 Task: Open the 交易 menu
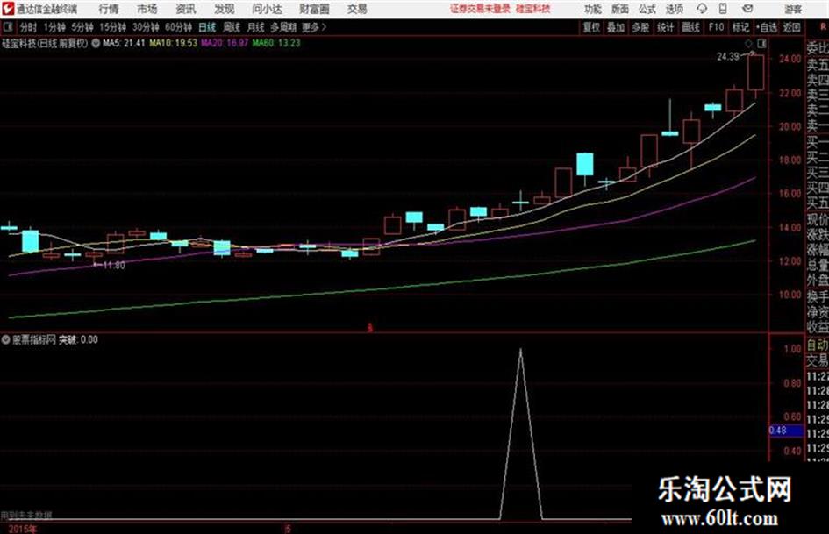click(x=357, y=9)
